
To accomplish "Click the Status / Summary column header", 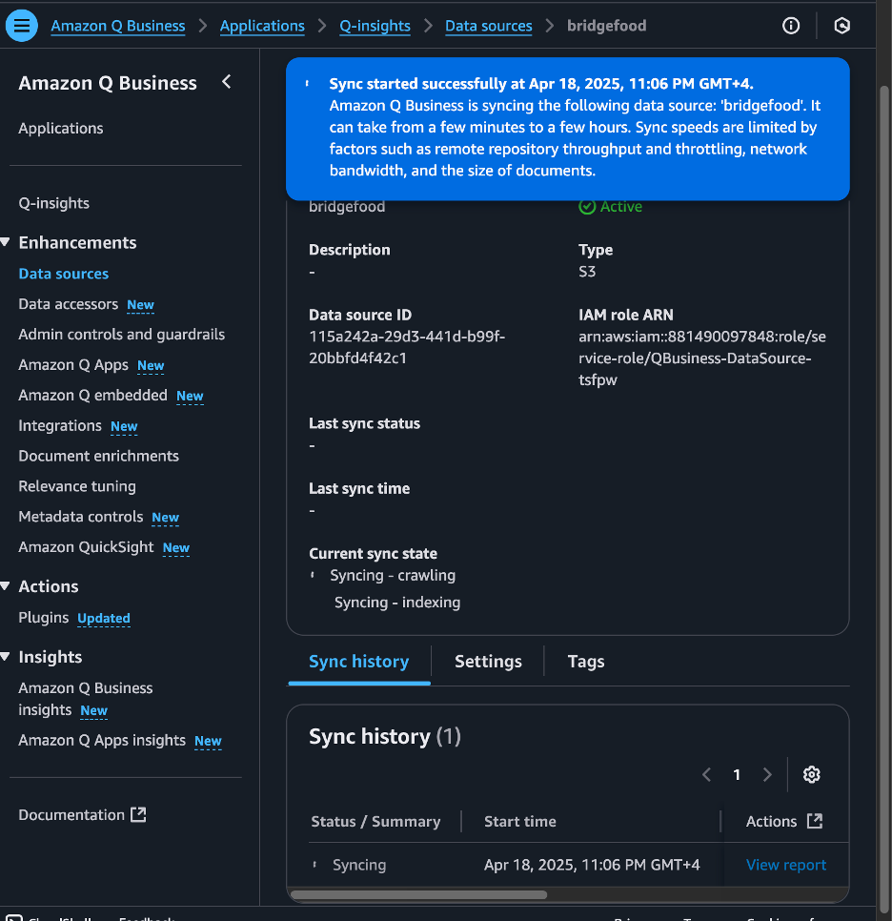I will [x=375, y=822].
